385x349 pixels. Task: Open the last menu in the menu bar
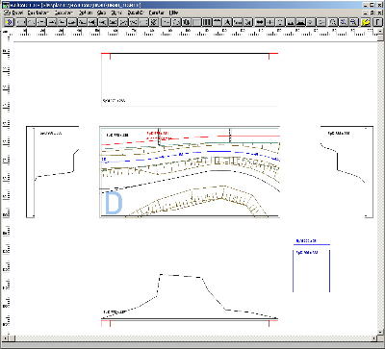point(173,12)
